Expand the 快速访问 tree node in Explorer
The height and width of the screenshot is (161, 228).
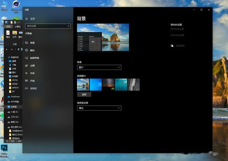(x=7, y=57)
